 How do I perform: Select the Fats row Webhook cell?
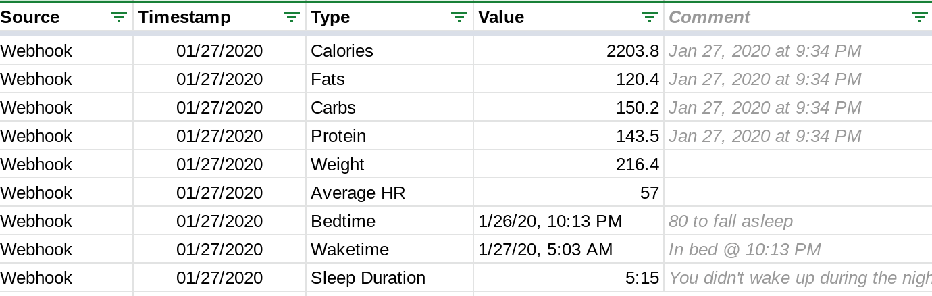pyautogui.click(x=36, y=79)
